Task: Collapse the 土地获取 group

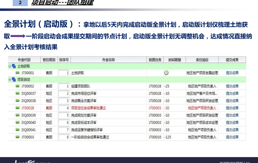Action: pyautogui.click(x=10, y=66)
